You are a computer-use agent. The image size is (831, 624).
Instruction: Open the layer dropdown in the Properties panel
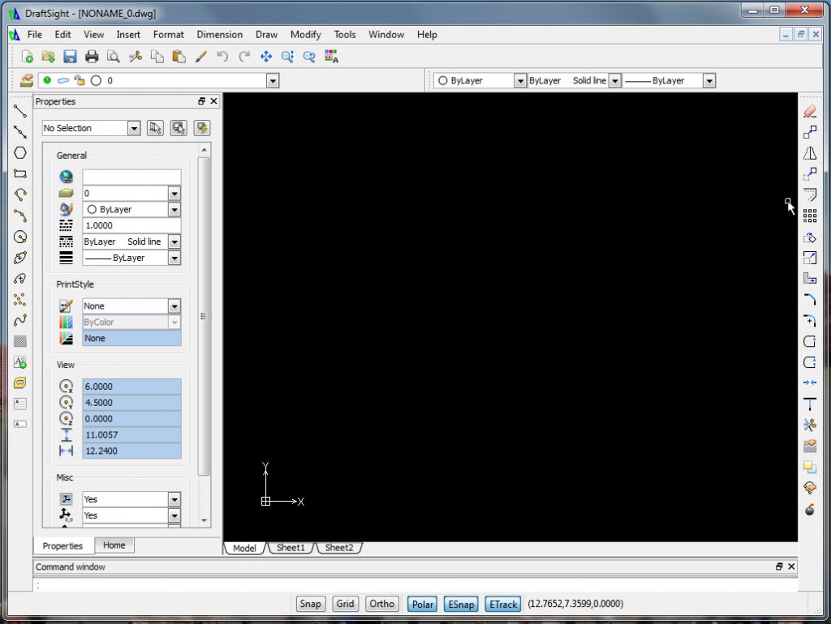coord(174,193)
